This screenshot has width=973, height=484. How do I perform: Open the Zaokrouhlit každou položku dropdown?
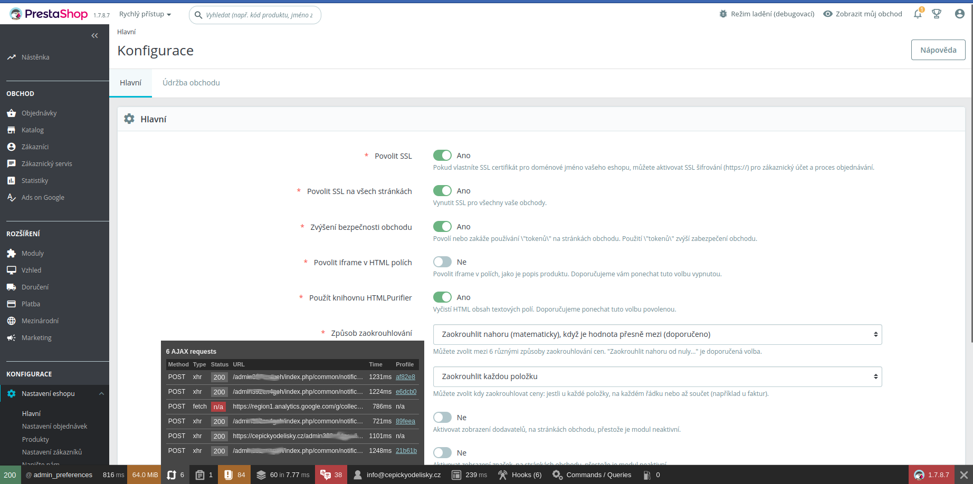pyautogui.click(x=657, y=376)
